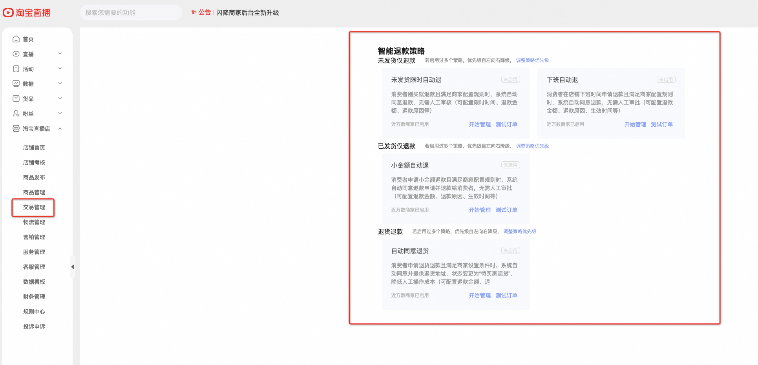Click the 淘宝直播店 shop icon
Screen dimensions: 758x365
point(16,128)
